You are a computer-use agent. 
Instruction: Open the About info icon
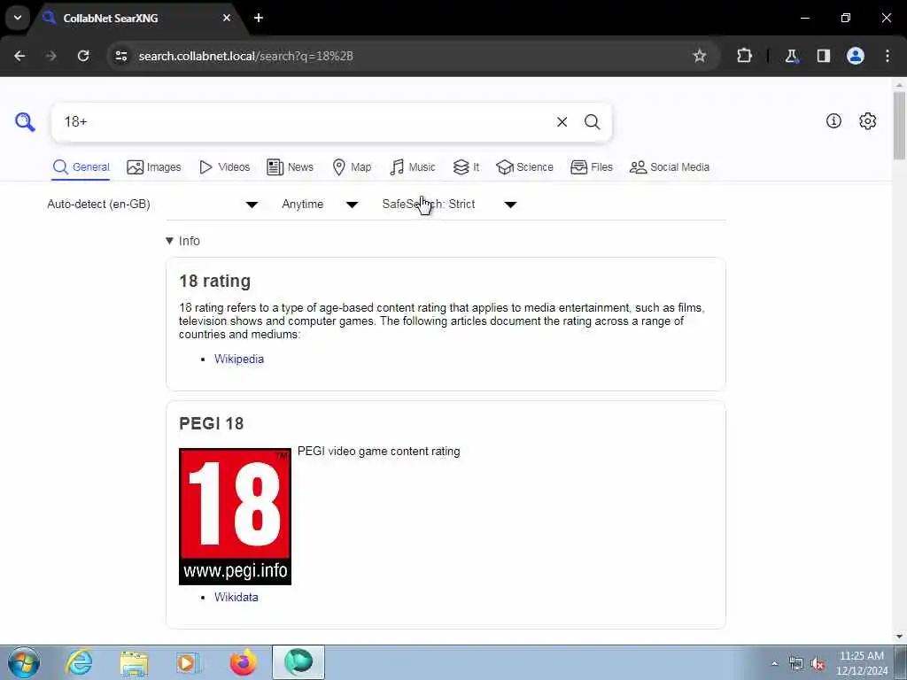833,120
